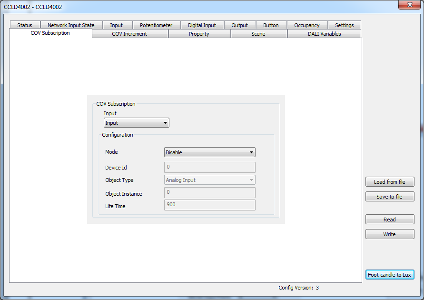Click the Life Time label
The image size is (424, 300).
tap(115, 206)
